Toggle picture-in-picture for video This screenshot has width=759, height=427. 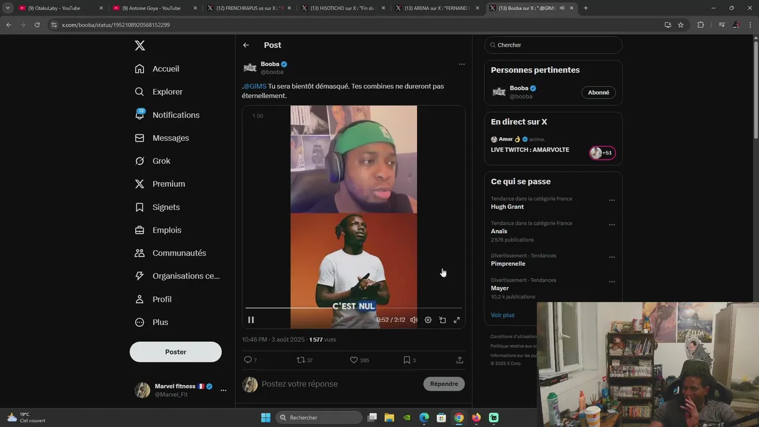click(442, 320)
